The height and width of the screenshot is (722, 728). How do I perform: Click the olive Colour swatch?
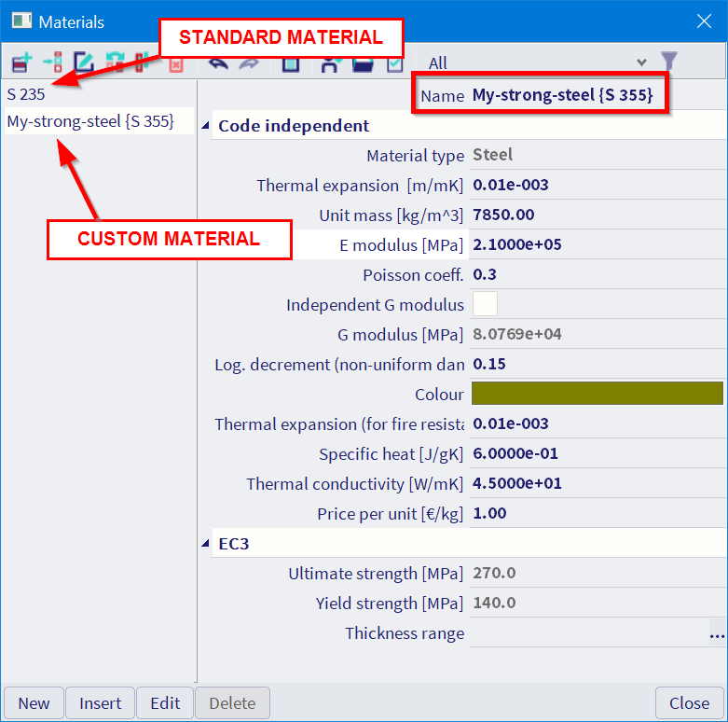click(597, 394)
